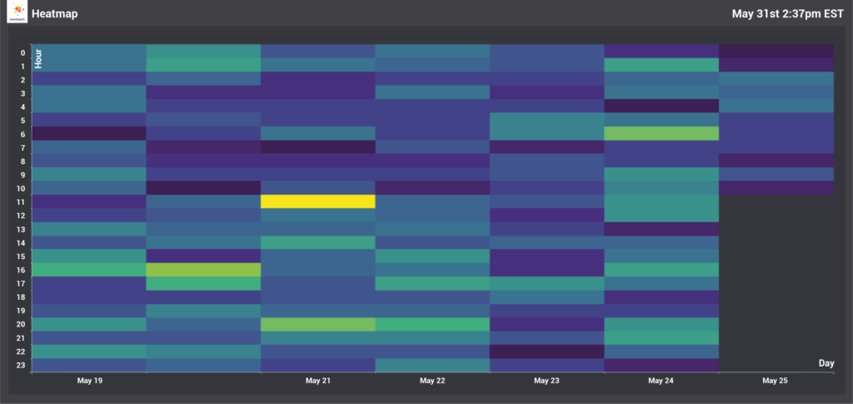Click the May 22 day axis label
The width and height of the screenshot is (853, 404).
click(x=431, y=381)
